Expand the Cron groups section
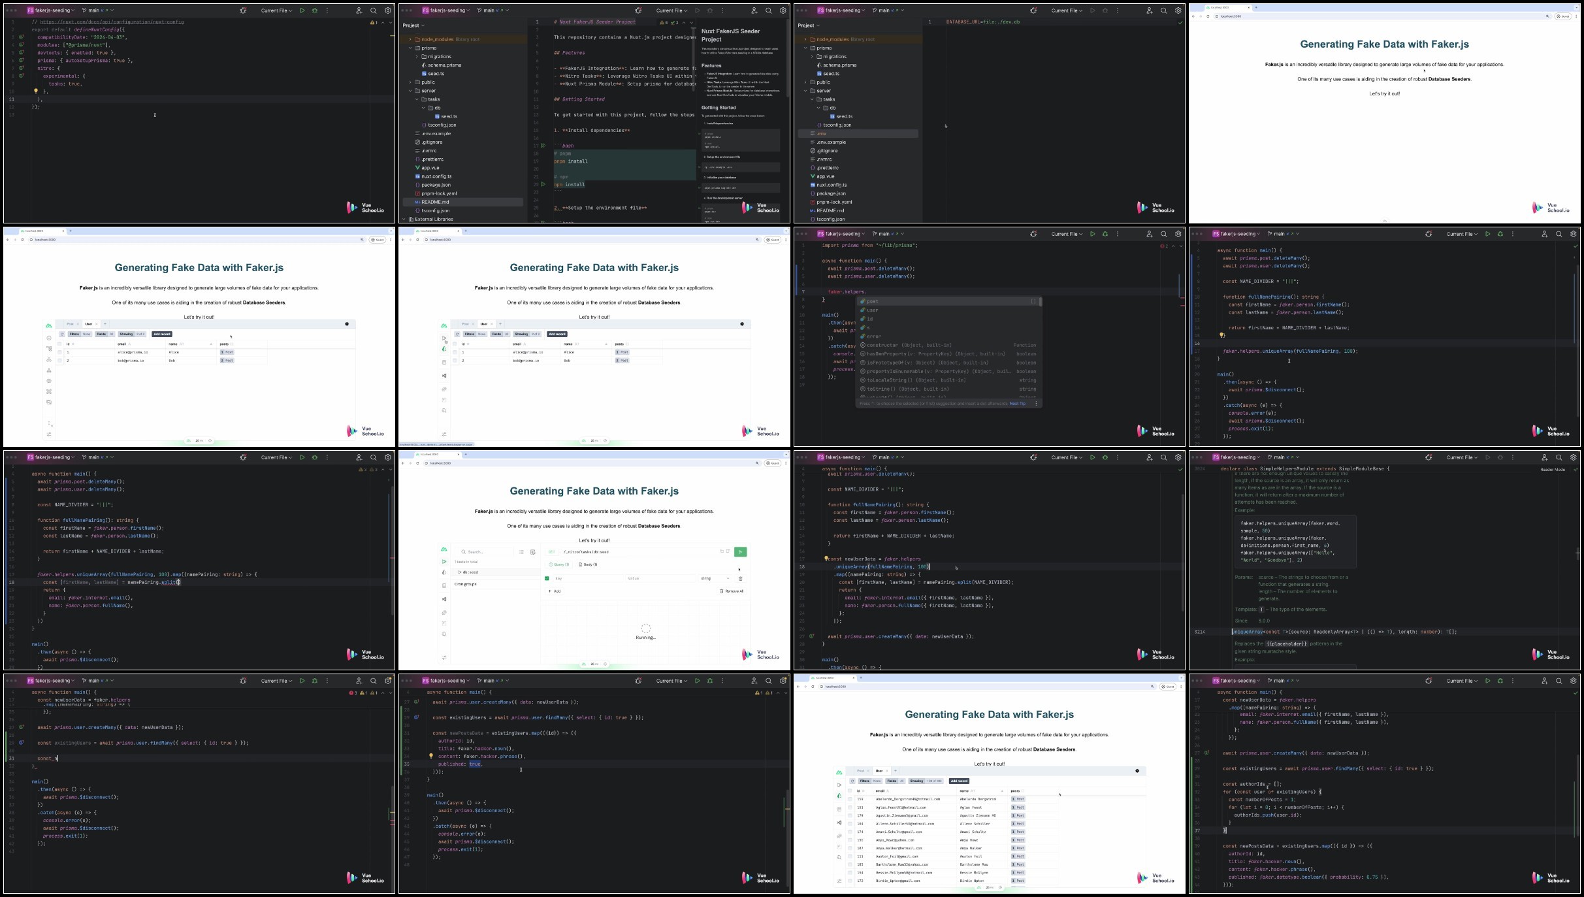The width and height of the screenshot is (1584, 897). (466, 584)
